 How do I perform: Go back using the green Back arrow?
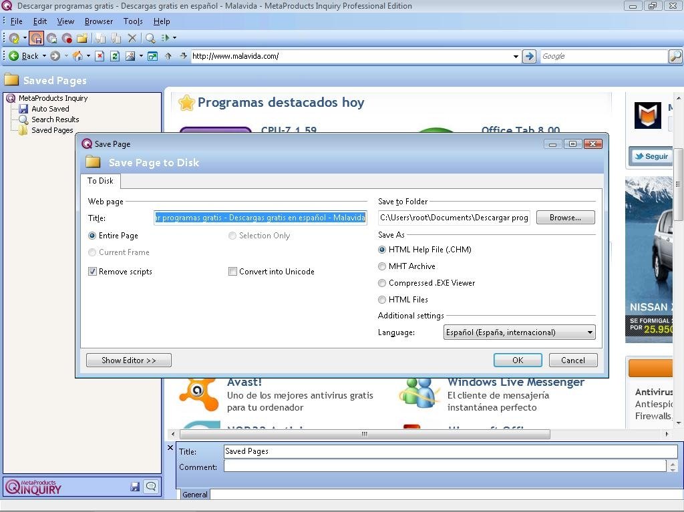14,56
